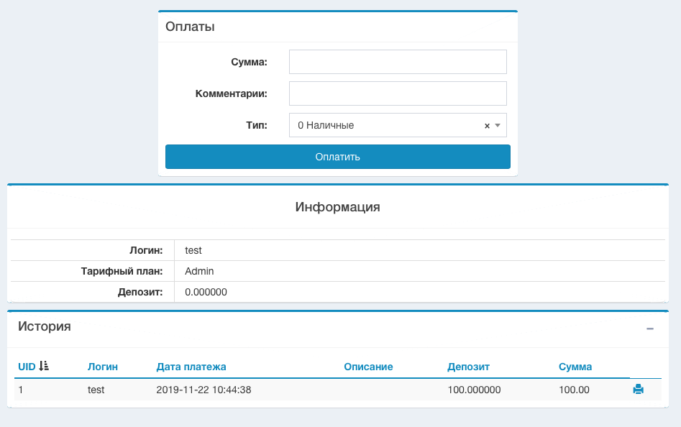
Task: Click the UID column header text
Action: click(x=27, y=367)
